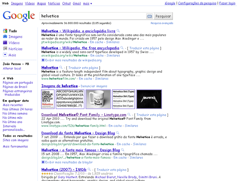The height and width of the screenshot is (181, 237).
Task: Open Mapas in the top navigation bar
Action: tap(41, 3)
